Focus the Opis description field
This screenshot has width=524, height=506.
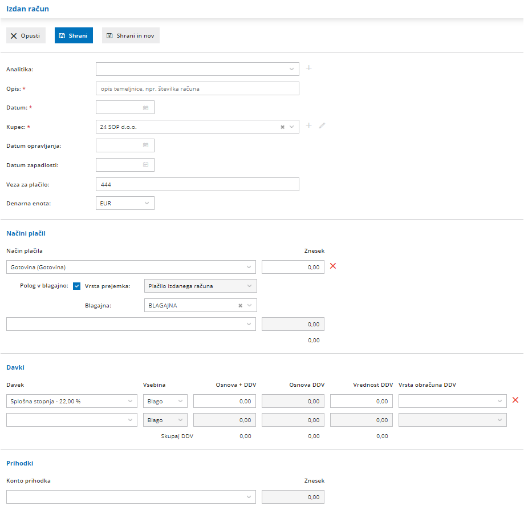tap(197, 88)
